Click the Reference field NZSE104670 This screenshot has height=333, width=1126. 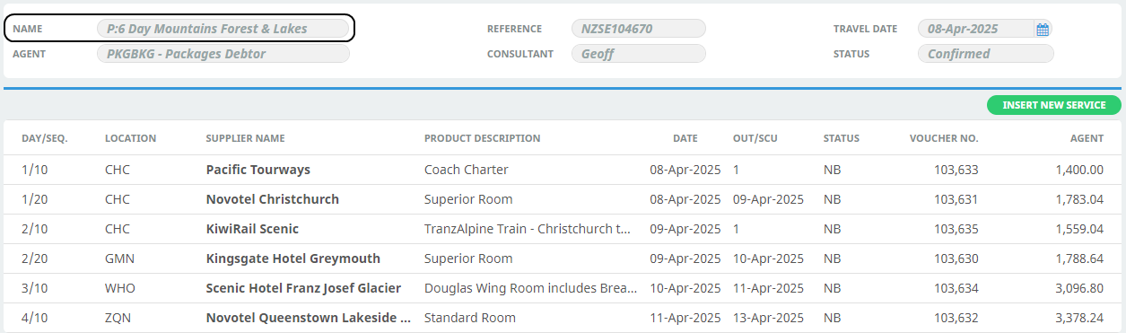pyautogui.click(x=638, y=29)
